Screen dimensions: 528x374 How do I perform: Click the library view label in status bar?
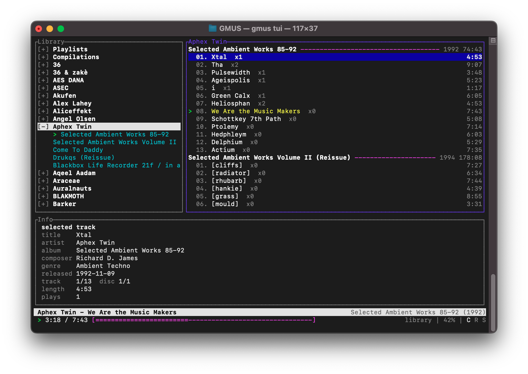[418, 320]
